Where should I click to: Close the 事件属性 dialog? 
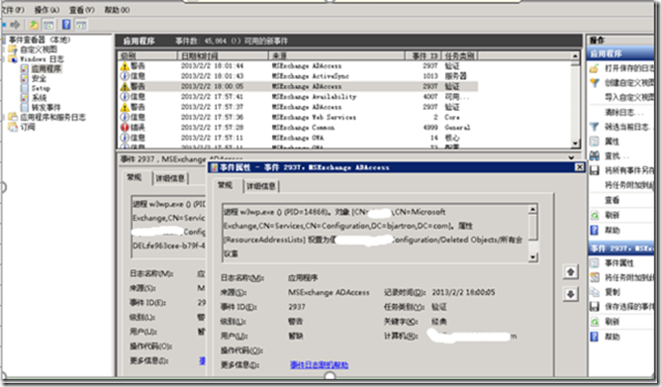click(x=579, y=167)
